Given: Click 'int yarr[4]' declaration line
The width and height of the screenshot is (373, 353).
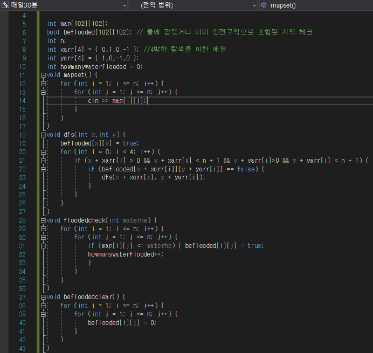Looking at the screenshot, I should coord(93,58).
